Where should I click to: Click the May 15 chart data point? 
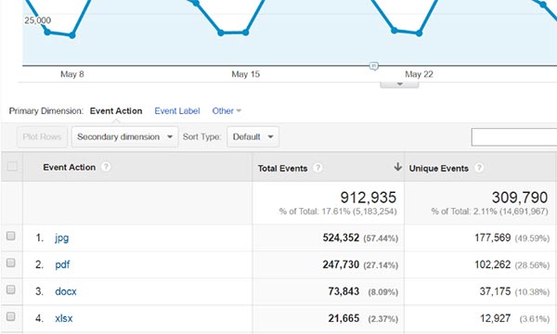245,32
